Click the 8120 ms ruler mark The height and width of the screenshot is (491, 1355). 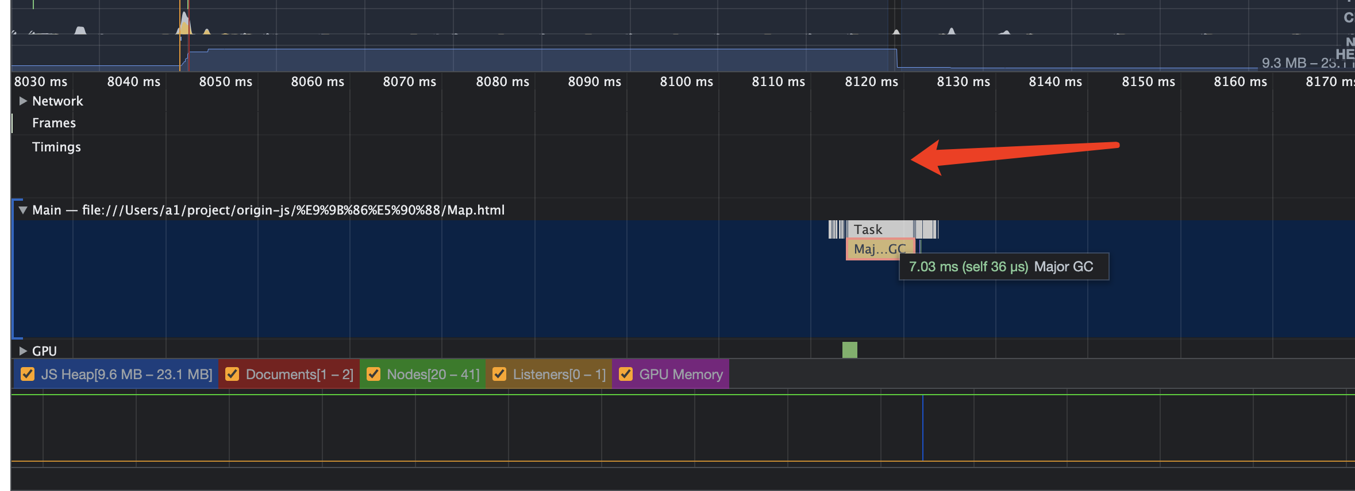tap(872, 81)
